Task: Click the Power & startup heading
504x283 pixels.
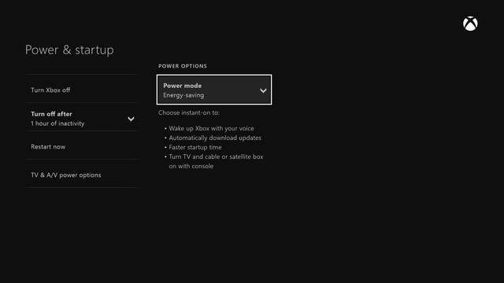Action: 69,50
